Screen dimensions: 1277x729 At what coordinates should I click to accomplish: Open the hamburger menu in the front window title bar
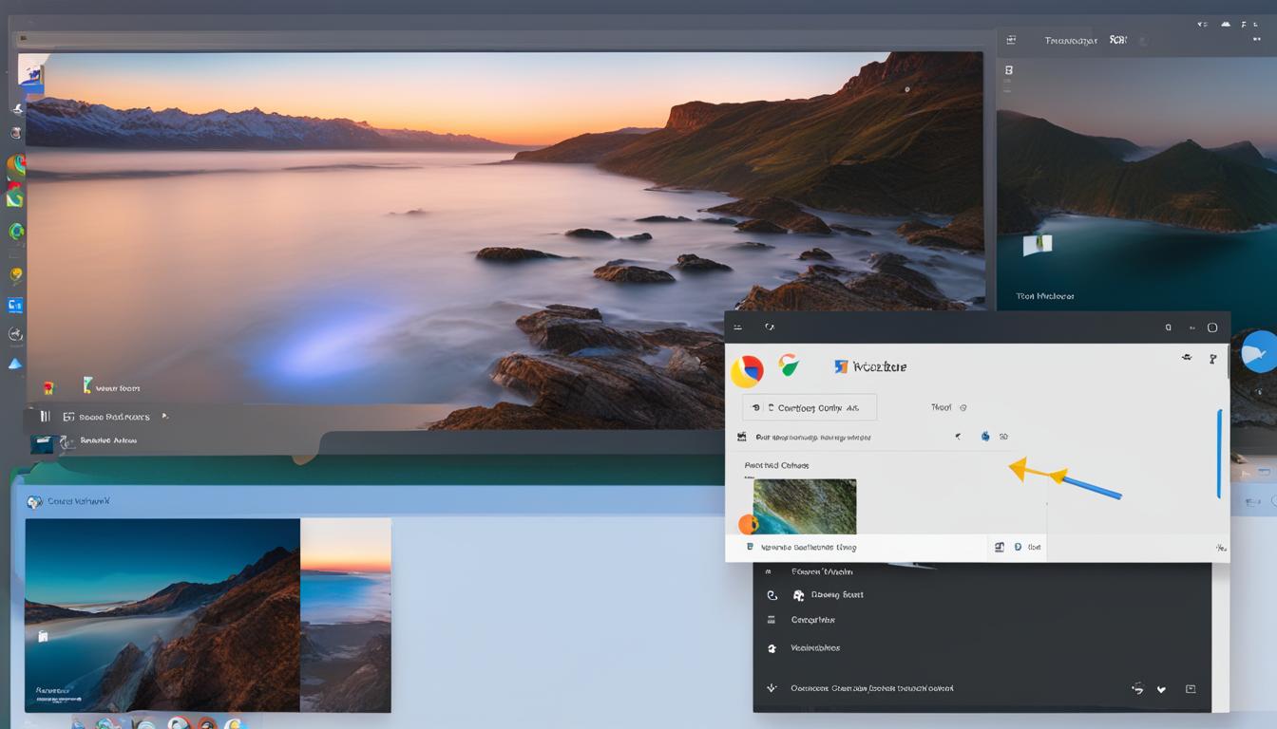click(736, 327)
